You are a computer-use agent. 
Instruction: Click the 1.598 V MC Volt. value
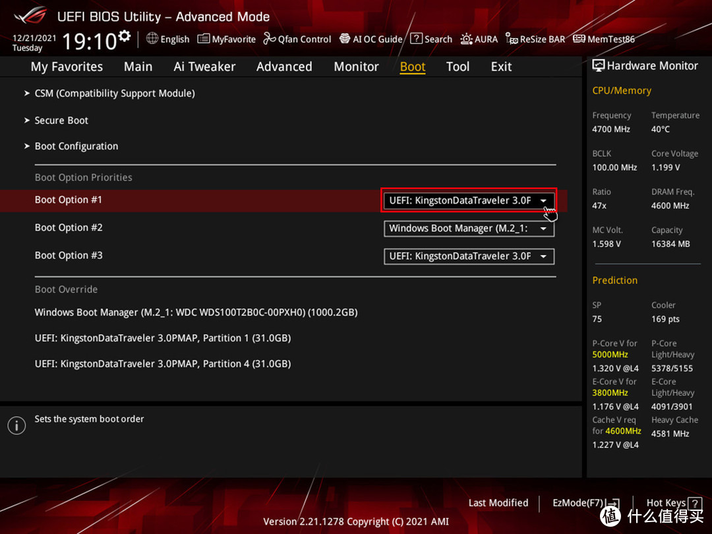pos(607,245)
